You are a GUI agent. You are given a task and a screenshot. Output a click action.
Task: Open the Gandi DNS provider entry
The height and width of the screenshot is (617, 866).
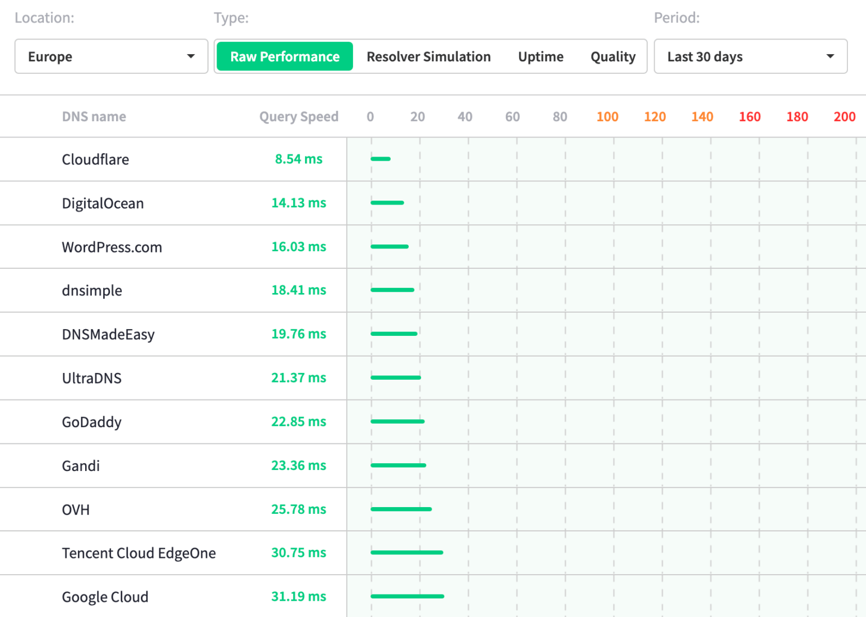pos(81,466)
